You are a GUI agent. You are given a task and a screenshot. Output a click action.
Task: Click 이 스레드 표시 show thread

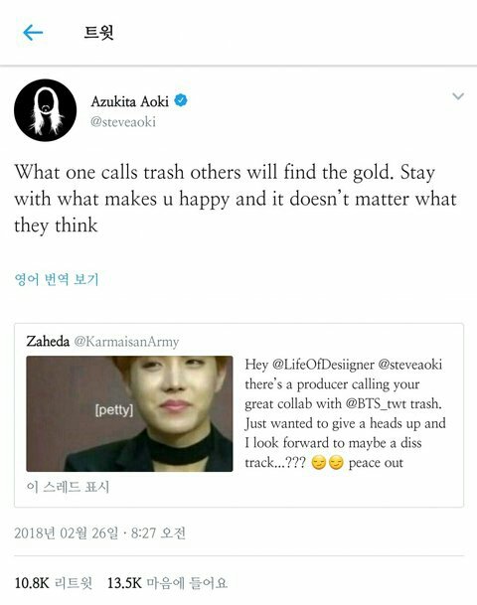68,487
